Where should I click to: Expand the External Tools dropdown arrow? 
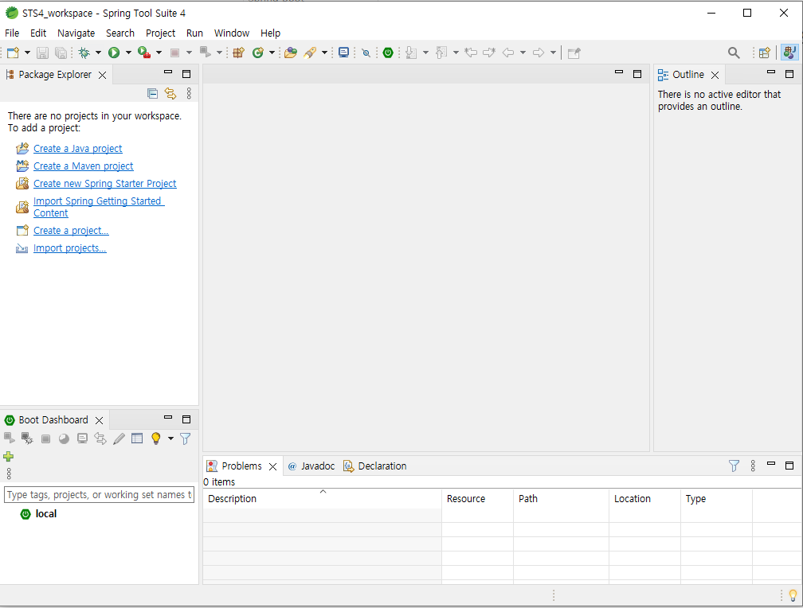pyautogui.click(x=159, y=53)
